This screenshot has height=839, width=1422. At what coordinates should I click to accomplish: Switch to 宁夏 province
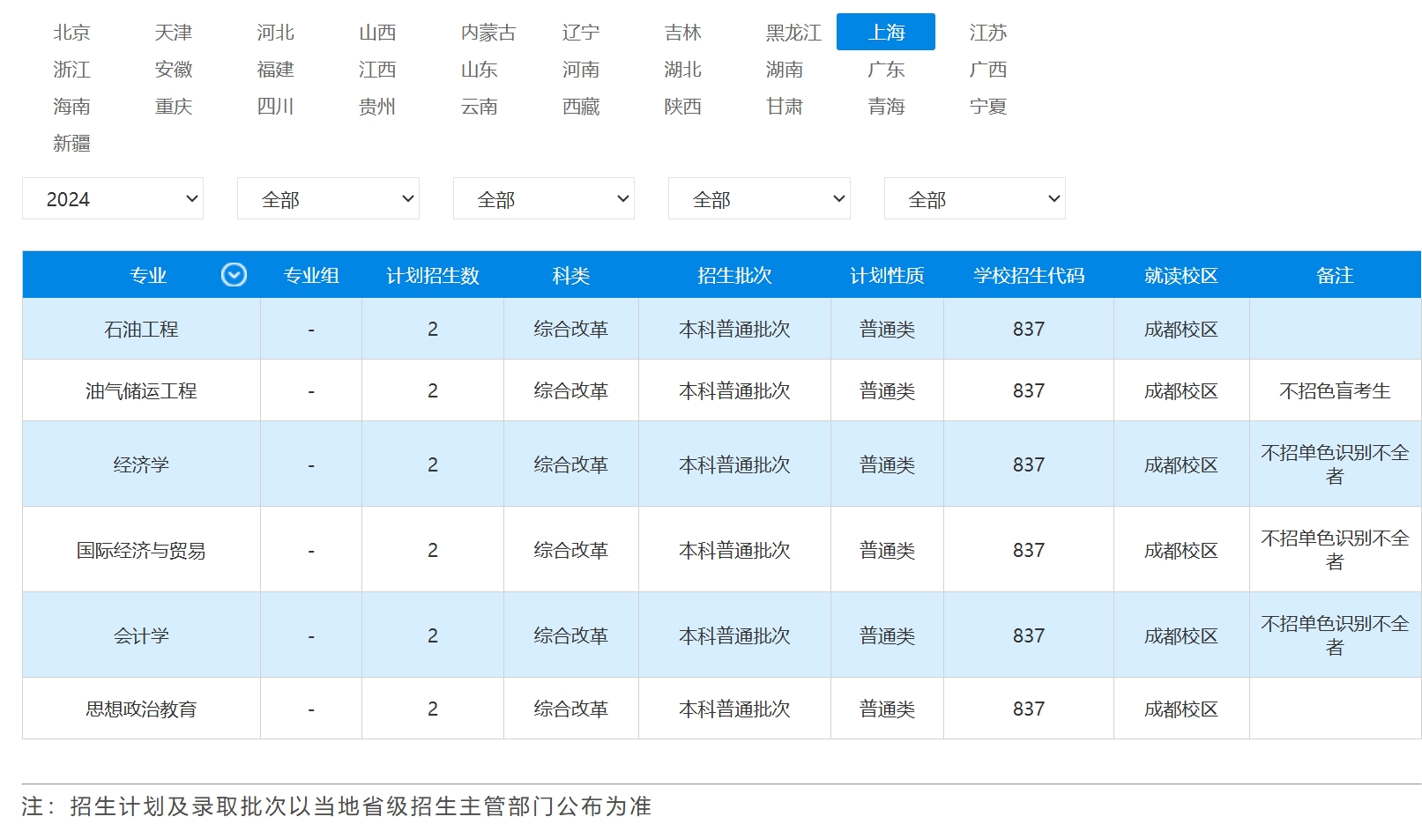(988, 107)
